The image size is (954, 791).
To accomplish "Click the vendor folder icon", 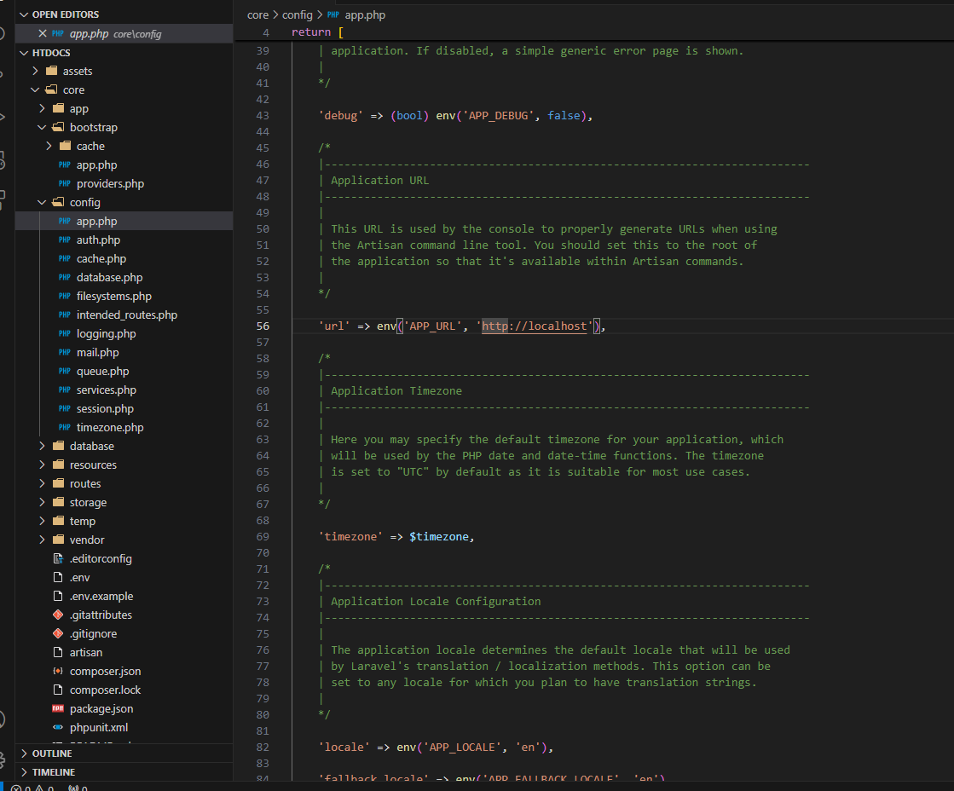I will [x=59, y=540].
